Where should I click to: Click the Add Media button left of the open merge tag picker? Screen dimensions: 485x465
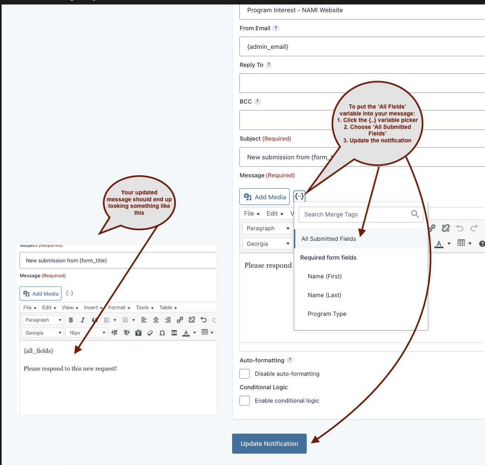click(265, 197)
